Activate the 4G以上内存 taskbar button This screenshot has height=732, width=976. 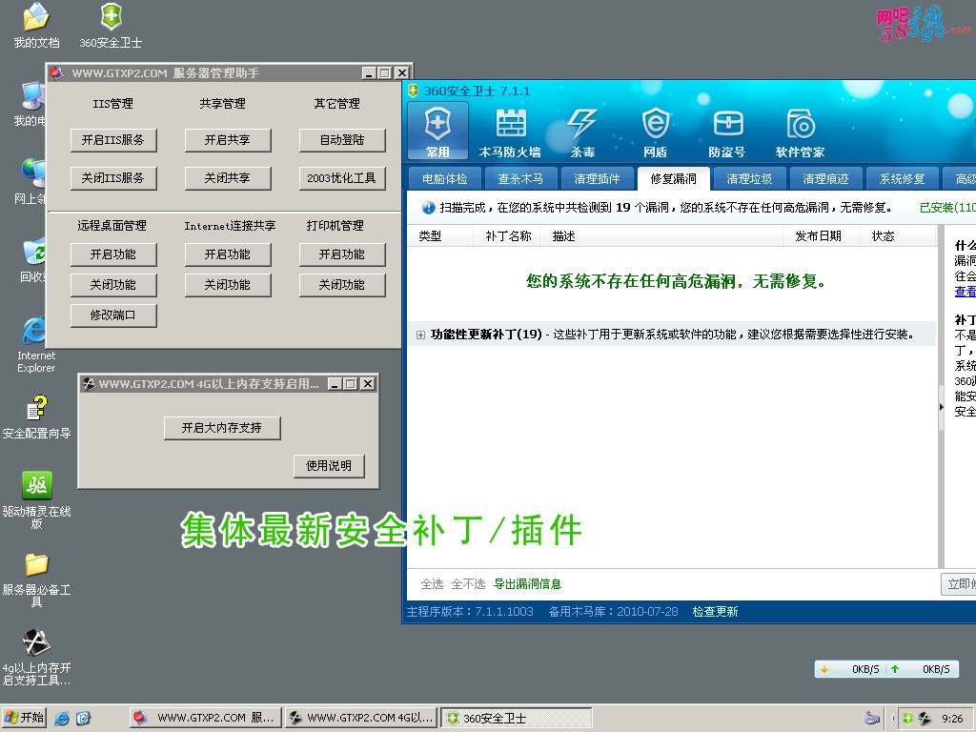(361, 719)
